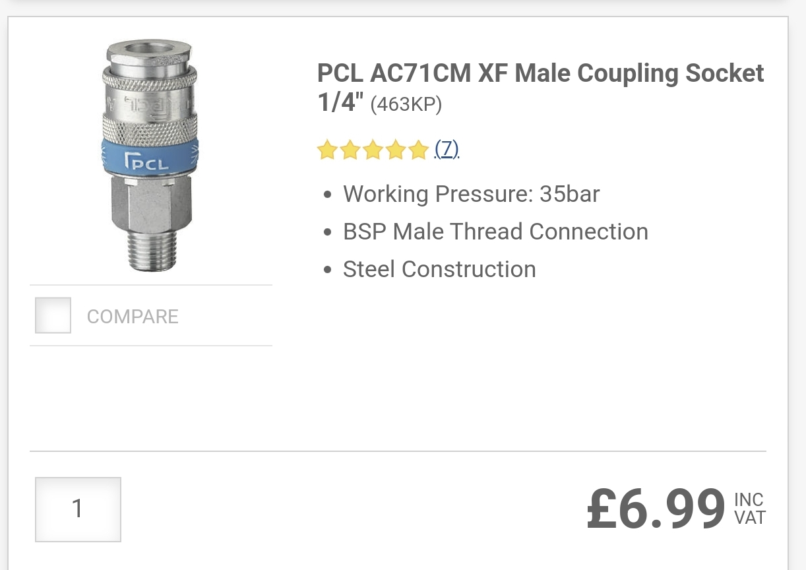Click the Working Pressure: 35bar bullet

[471, 194]
